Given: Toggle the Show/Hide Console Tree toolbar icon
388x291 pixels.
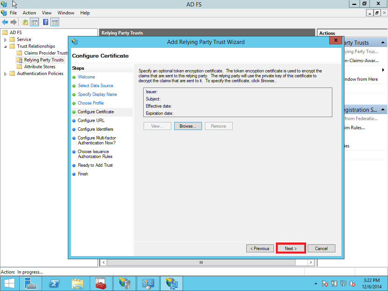Looking at the screenshot, I should click(34, 22).
